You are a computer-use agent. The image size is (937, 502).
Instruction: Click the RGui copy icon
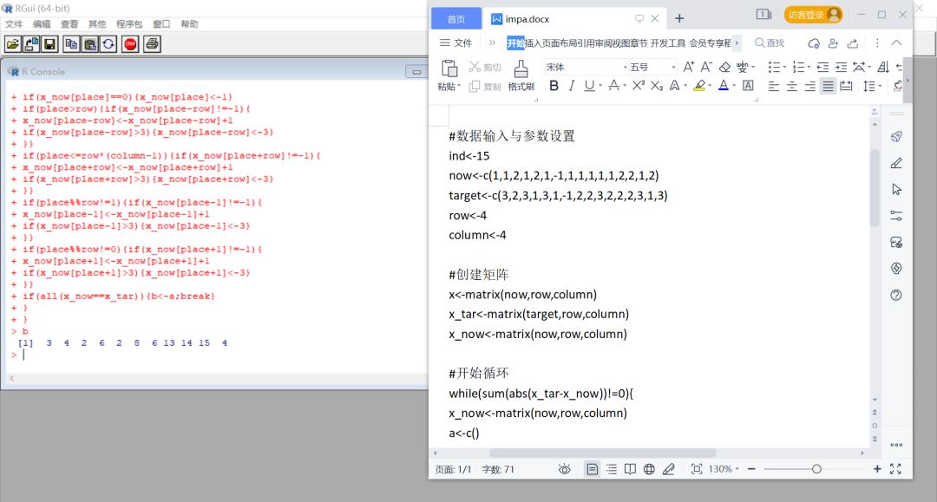point(71,44)
